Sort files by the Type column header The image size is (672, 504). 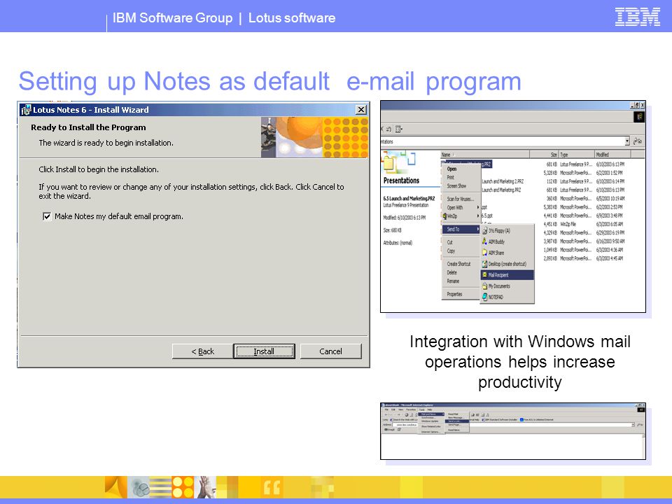577,155
